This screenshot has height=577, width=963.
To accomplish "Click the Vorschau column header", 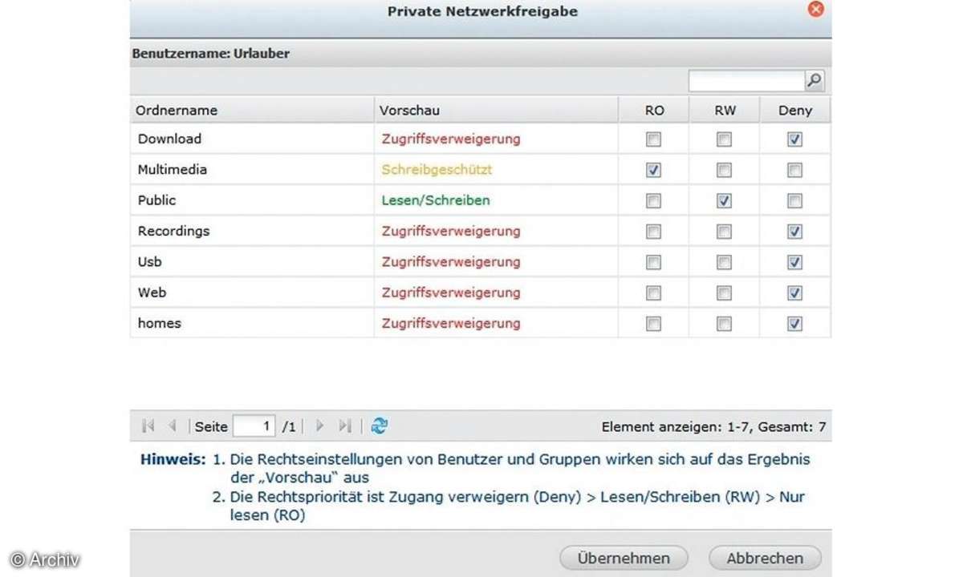I will click(496, 110).
